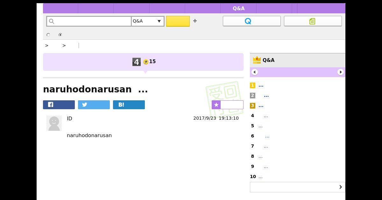
Task: Click the timestamp 2017/9/23 19:13:10
Action: coord(216,118)
